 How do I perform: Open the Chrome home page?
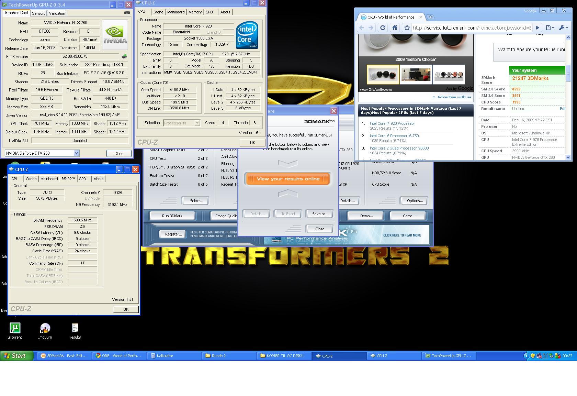click(x=395, y=28)
